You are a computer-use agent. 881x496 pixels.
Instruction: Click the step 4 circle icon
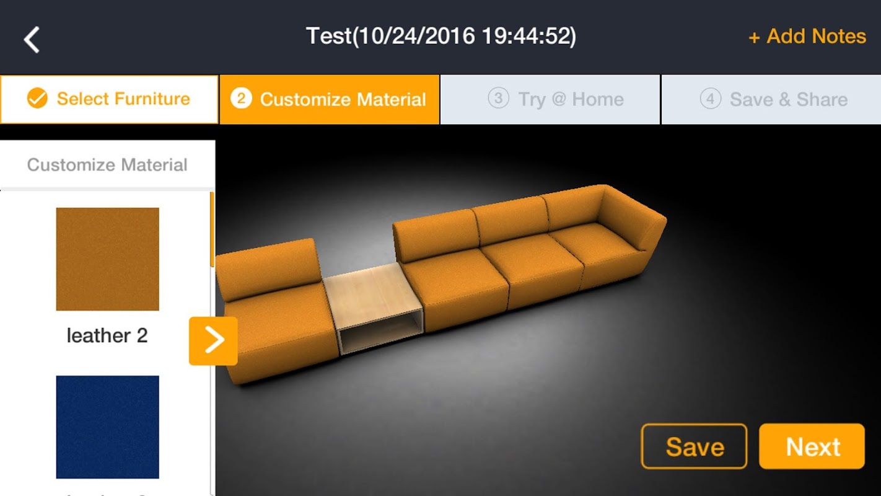(x=710, y=99)
